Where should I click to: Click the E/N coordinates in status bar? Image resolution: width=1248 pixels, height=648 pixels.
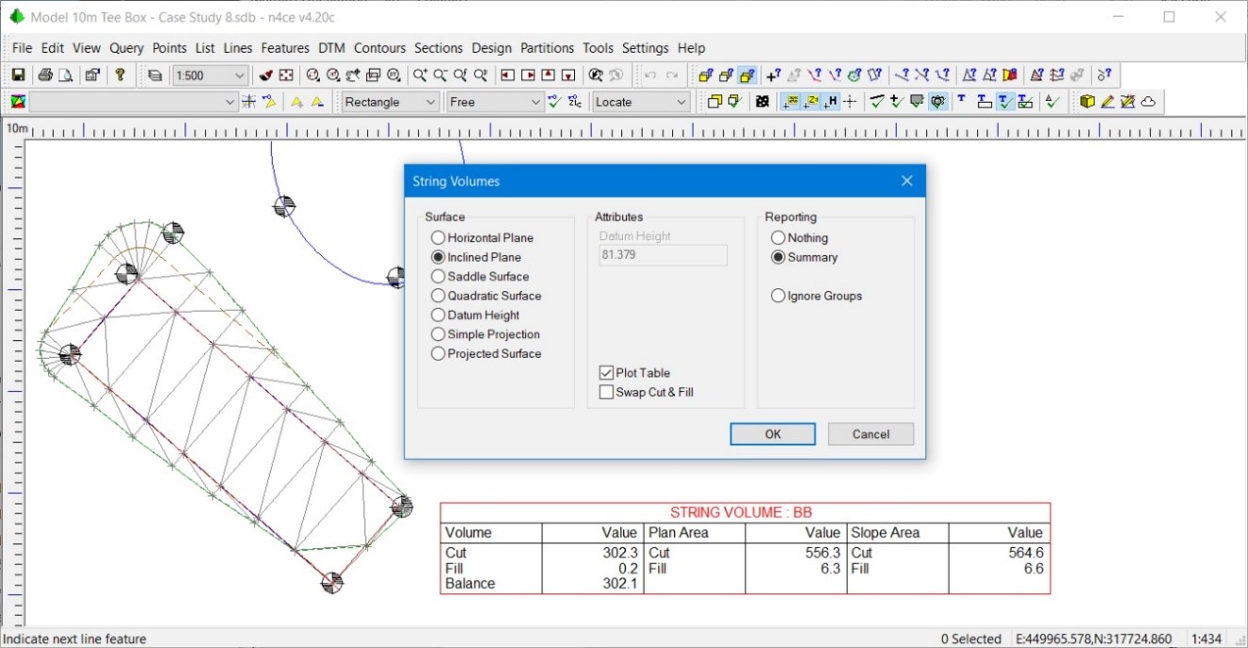click(x=1094, y=639)
